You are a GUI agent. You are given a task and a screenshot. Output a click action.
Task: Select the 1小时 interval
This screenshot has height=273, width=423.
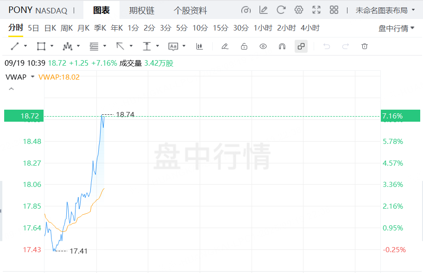coord(263,28)
